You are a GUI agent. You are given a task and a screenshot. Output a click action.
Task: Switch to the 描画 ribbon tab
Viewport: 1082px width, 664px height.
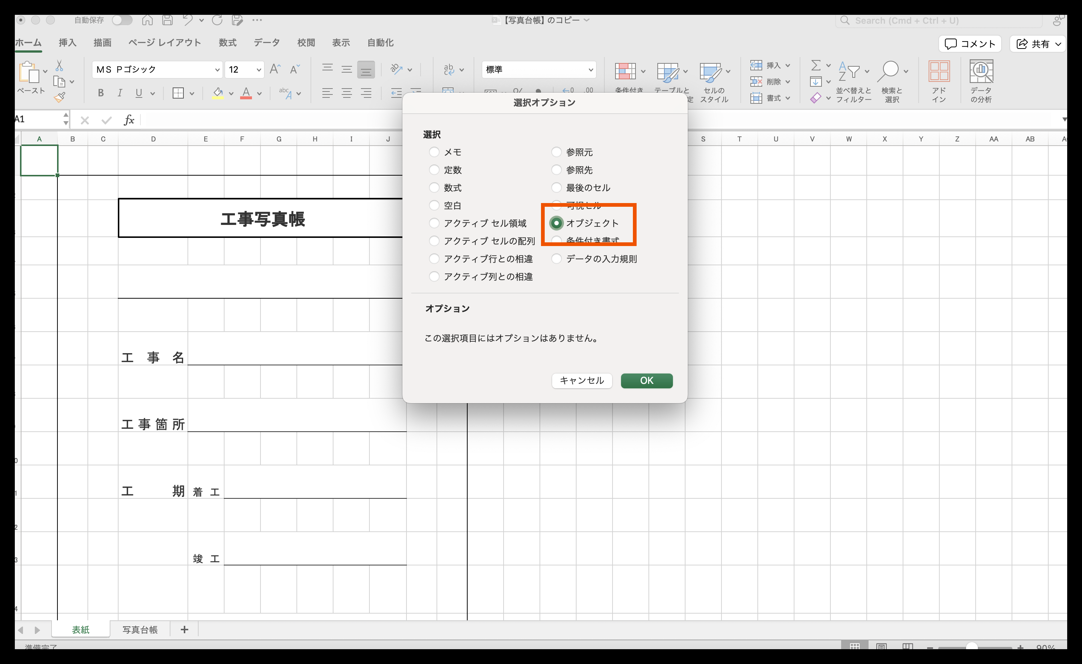(102, 43)
